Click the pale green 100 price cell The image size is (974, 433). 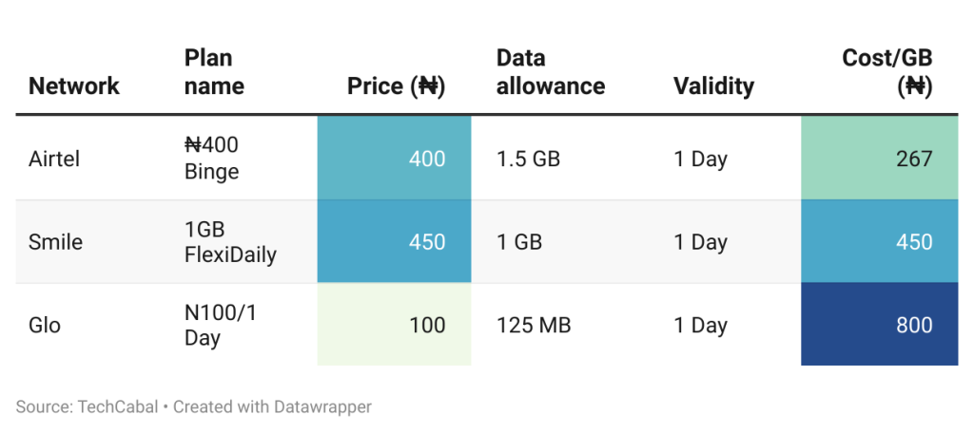(x=394, y=326)
